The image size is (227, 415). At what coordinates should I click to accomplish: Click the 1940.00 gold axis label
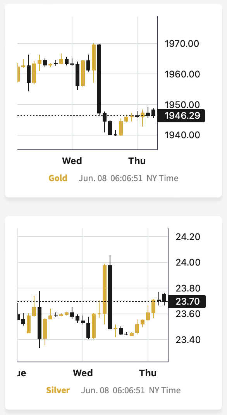click(x=182, y=135)
